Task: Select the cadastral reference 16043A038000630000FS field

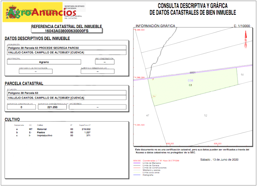Action: (x=67, y=31)
